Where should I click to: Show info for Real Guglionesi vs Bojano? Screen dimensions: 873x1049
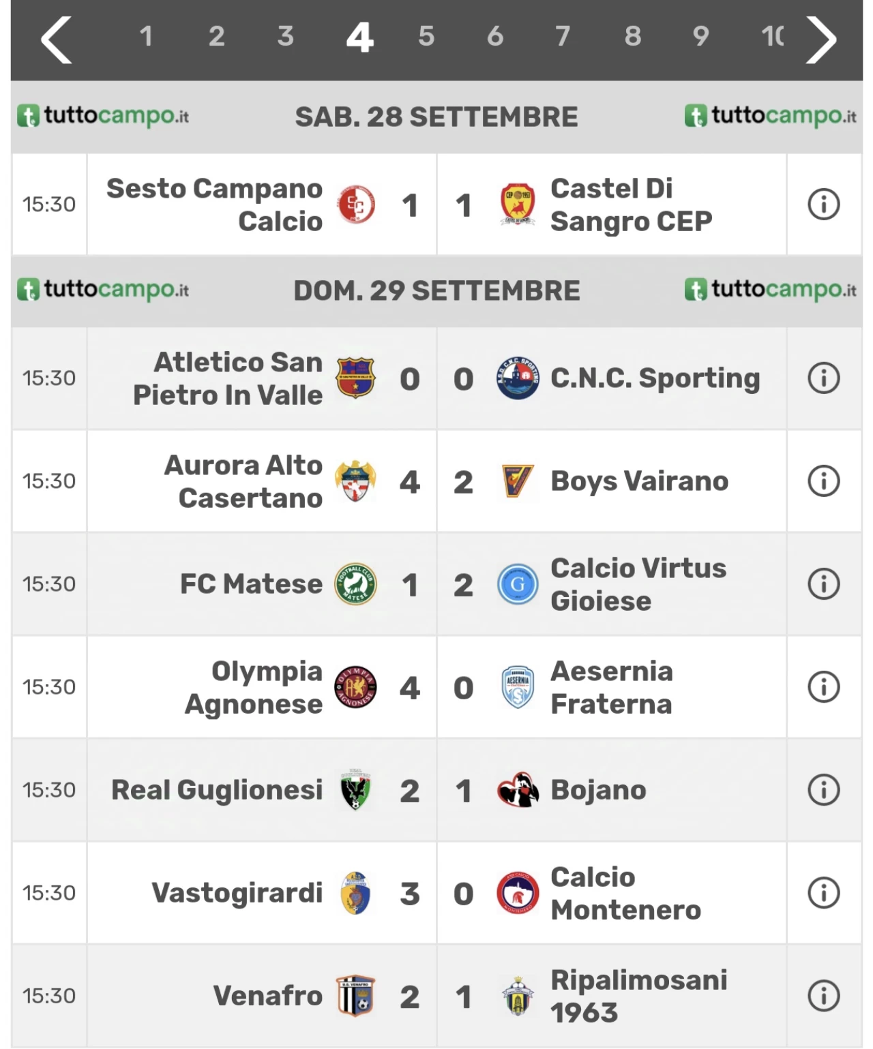823,790
